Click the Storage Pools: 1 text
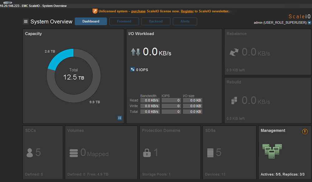This screenshot has width=312, height=182. pyautogui.click(x=156, y=174)
